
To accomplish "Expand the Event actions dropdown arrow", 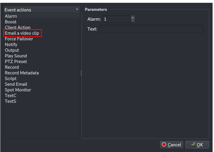I will (77, 9).
